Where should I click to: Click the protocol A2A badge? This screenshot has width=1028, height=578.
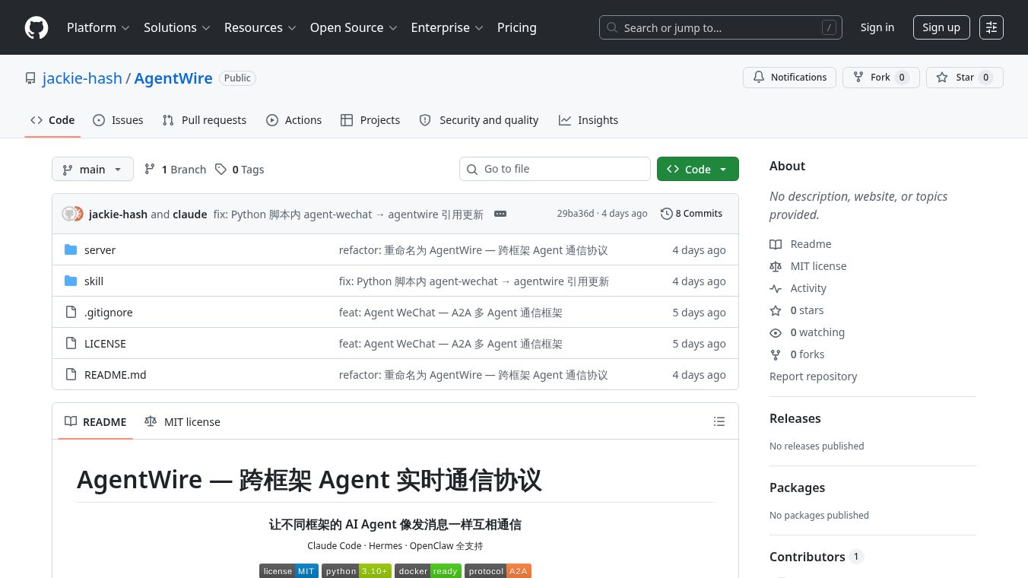(x=498, y=571)
